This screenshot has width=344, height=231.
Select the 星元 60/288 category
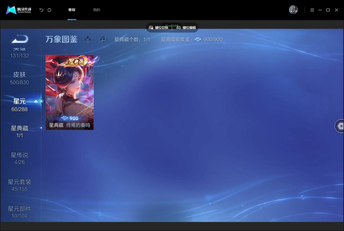point(20,105)
